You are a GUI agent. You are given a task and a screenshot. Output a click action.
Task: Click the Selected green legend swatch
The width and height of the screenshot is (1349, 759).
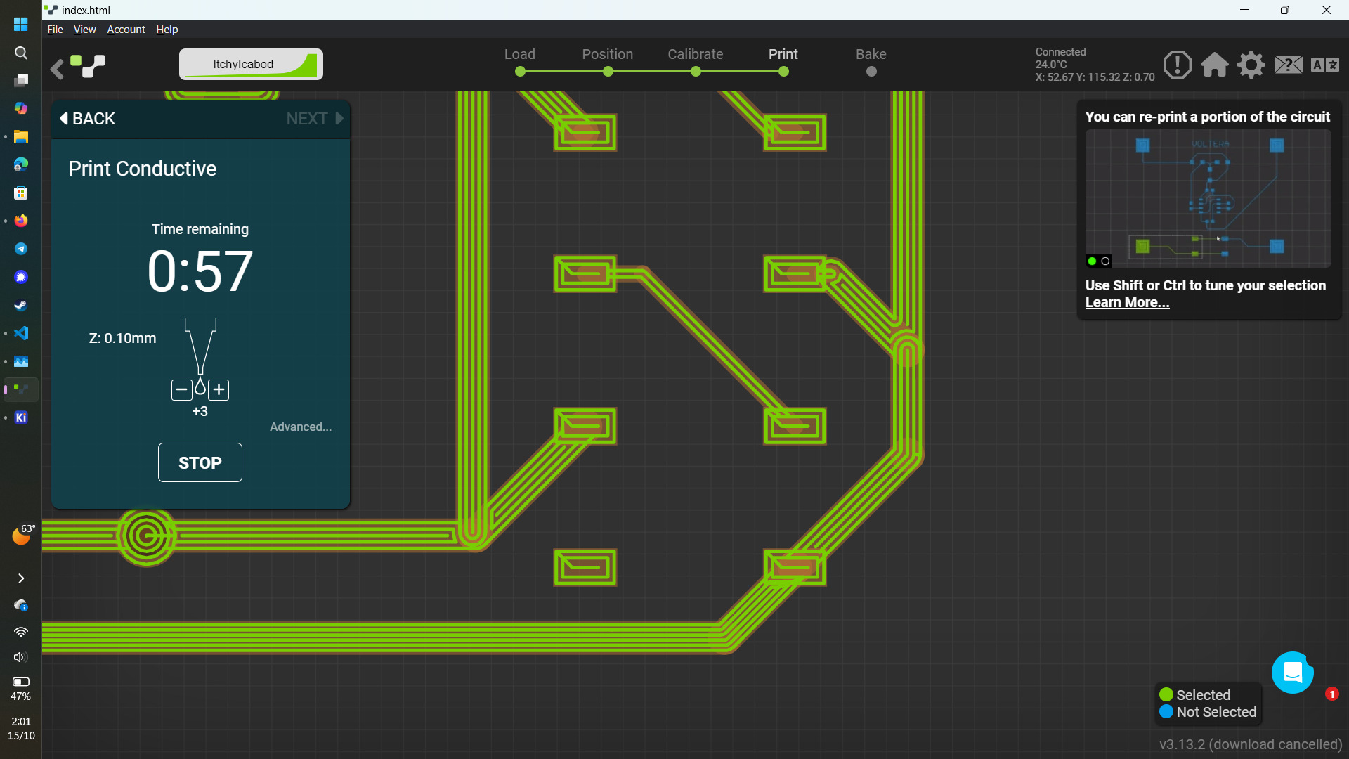pyautogui.click(x=1166, y=694)
